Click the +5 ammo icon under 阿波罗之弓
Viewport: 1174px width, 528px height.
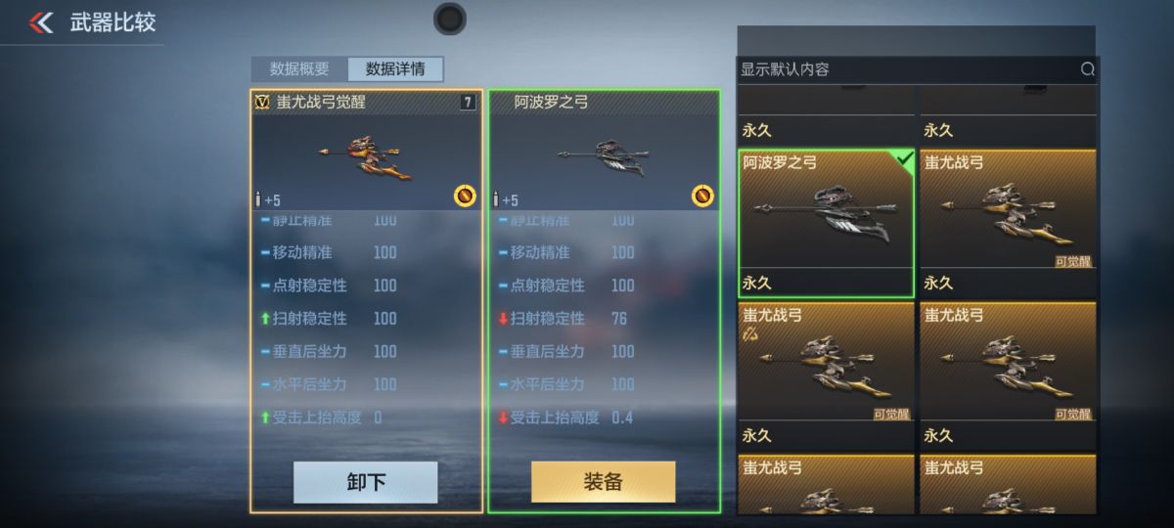tap(505, 200)
